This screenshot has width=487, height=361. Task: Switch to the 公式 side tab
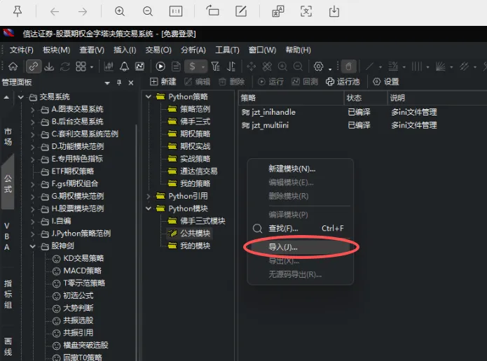(x=8, y=183)
